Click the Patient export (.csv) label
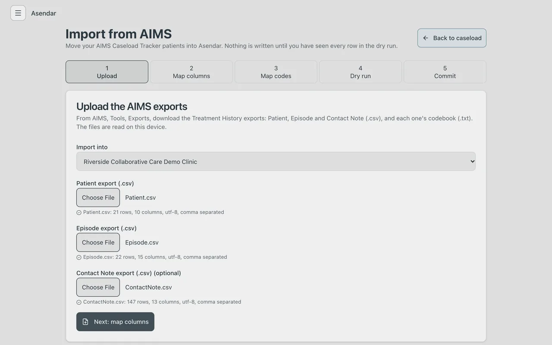Image resolution: width=552 pixels, height=345 pixels. tap(105, 183)
